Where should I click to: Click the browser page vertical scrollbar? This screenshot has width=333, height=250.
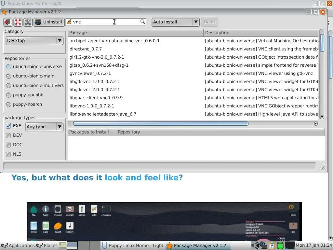(330, 57)
